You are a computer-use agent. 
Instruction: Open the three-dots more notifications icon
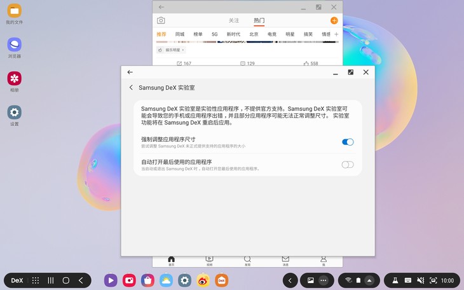pos(324,280)
